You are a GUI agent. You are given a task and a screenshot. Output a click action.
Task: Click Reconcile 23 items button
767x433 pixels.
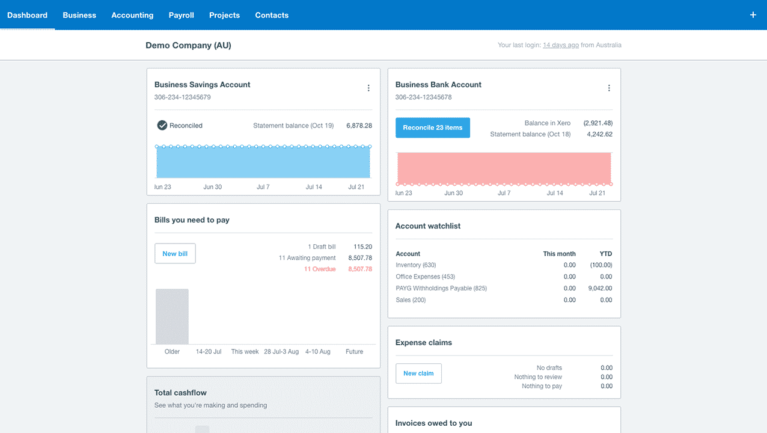(x=433, y=127)
